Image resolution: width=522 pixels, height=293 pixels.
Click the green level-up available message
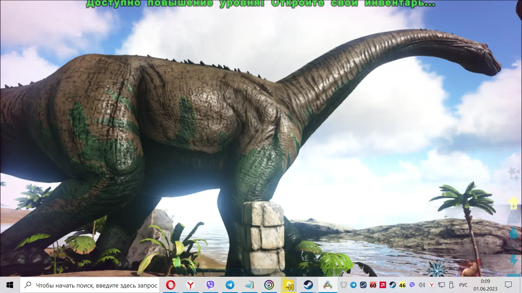pos(261,3)
